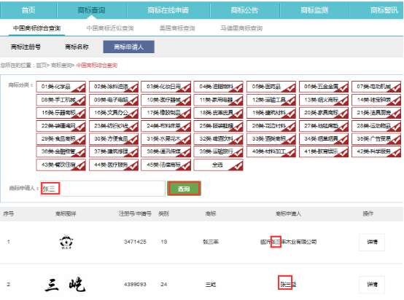Open the 商标公告 top menu

(244, 10)
